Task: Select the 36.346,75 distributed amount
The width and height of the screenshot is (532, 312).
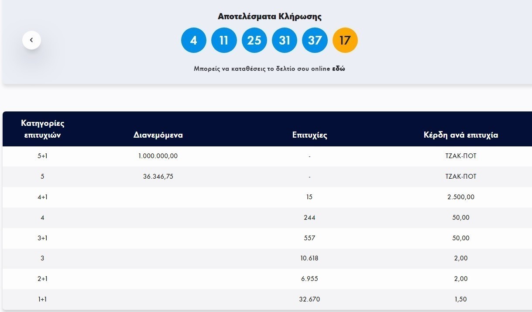Action: pyautogui.click(x=158, y=177)
